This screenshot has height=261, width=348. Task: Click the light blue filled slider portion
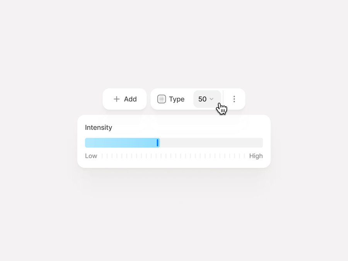120,143
